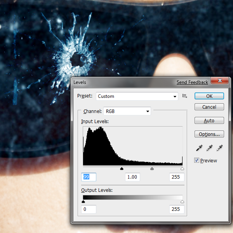Open the preset options menu icon
Screen dimensions: 233x233
click(185, 96)
